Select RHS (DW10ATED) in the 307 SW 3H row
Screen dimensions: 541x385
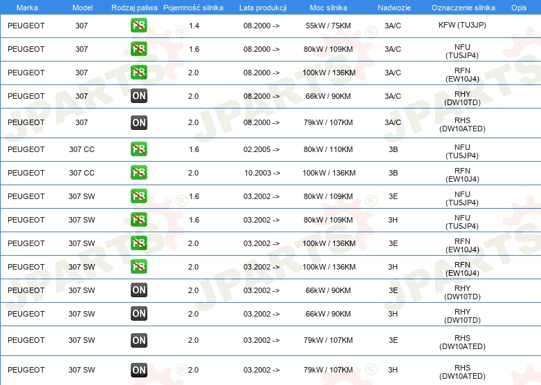point(462,372)
